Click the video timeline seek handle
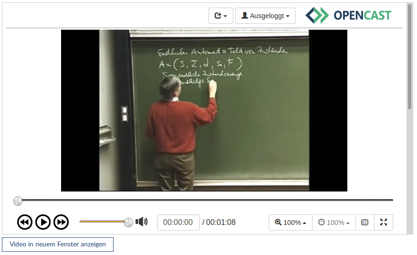 [18, 201]
